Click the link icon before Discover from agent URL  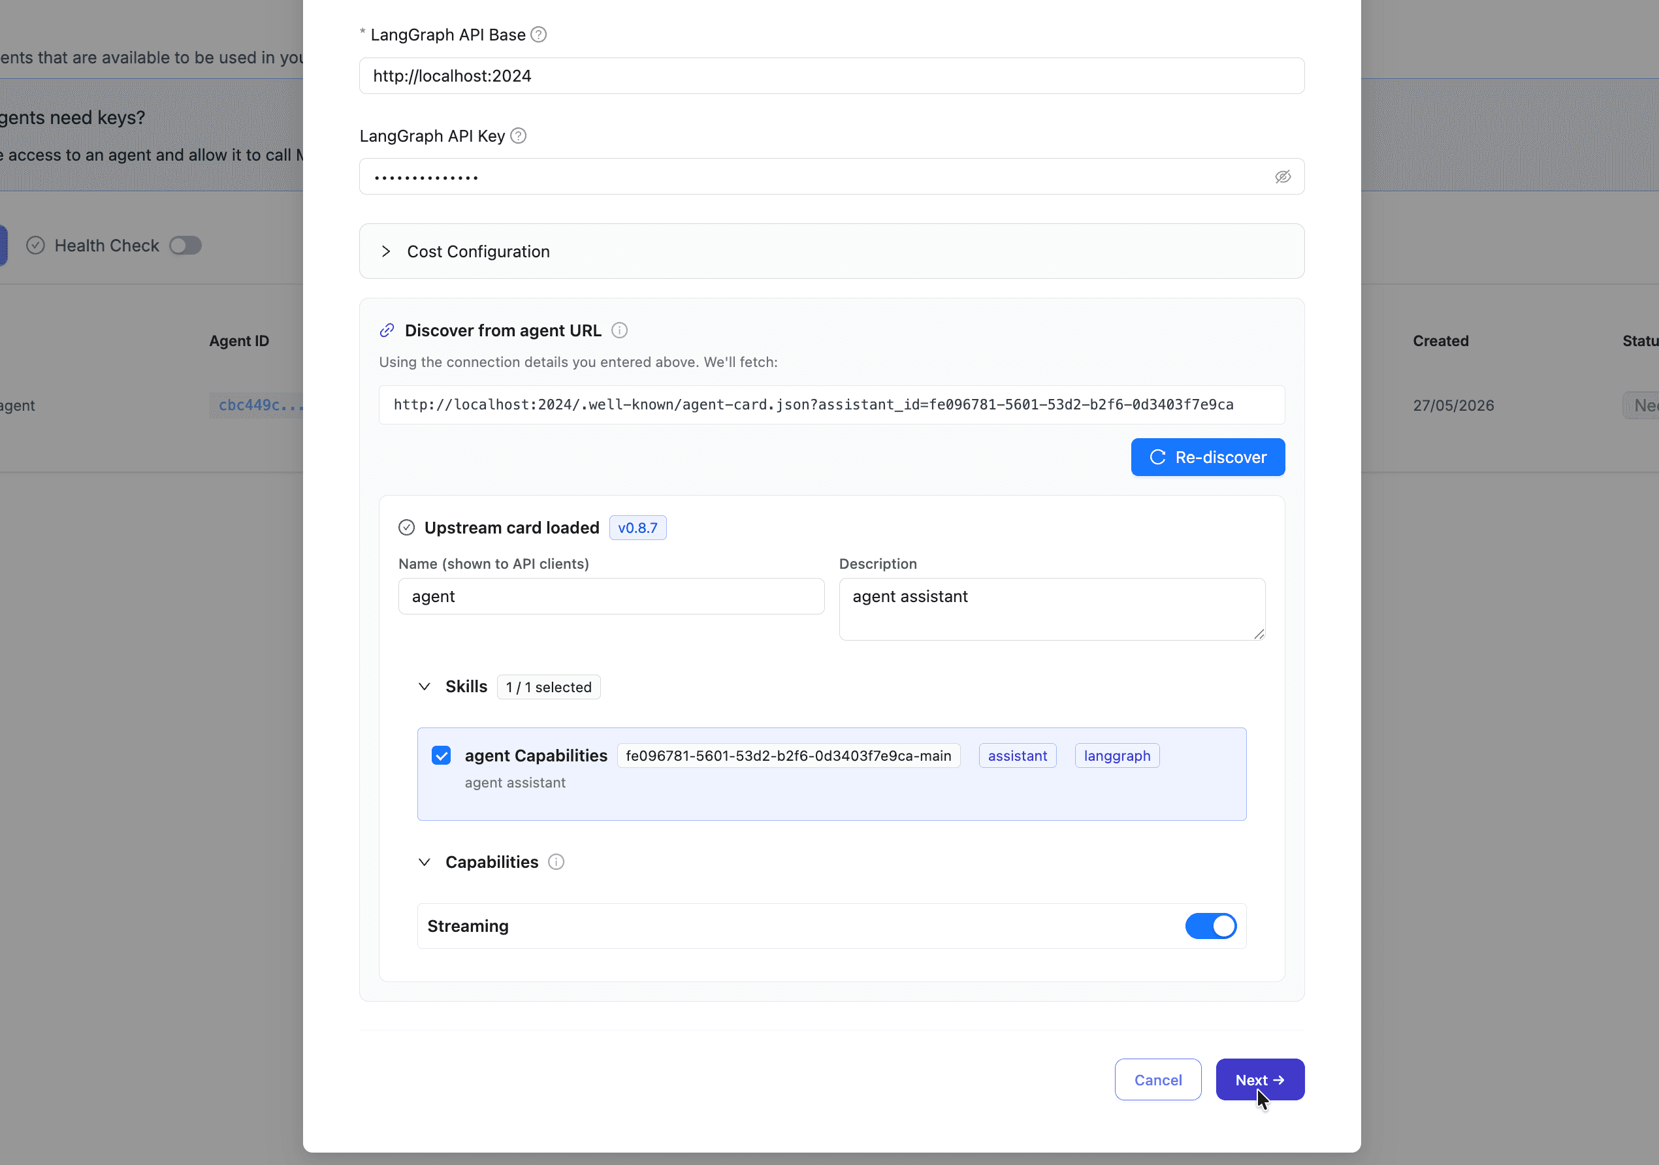(x=387, y=330)
